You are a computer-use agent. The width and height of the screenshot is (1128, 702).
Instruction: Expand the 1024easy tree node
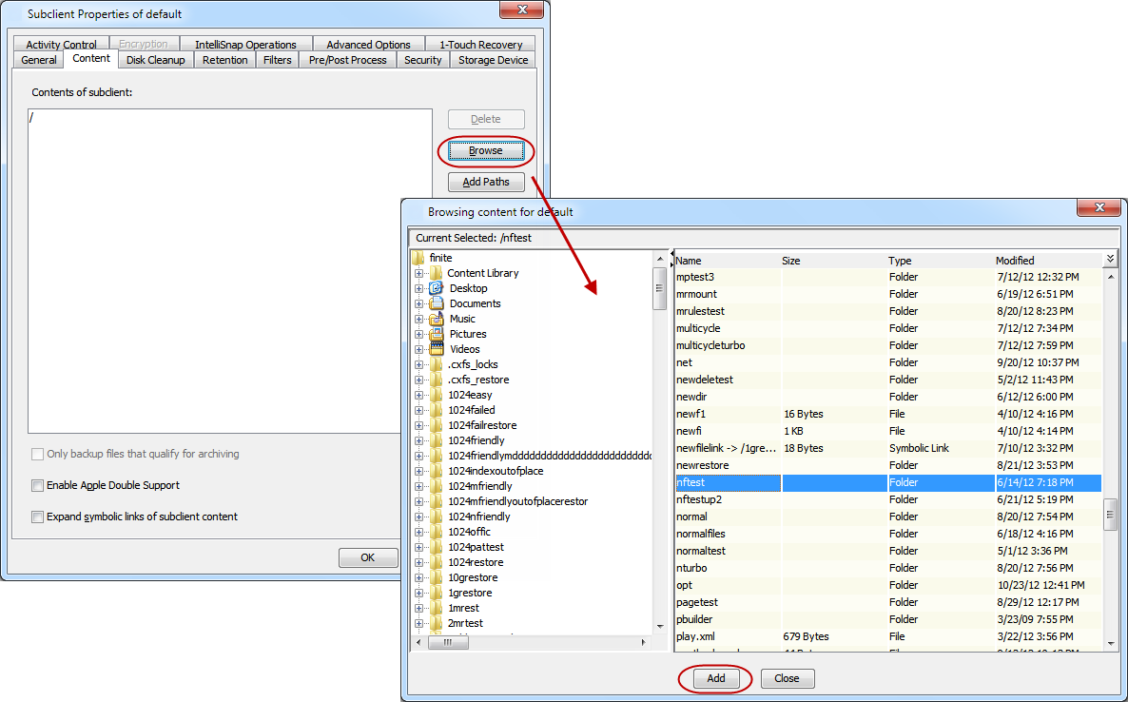click(x=418, y=395)
